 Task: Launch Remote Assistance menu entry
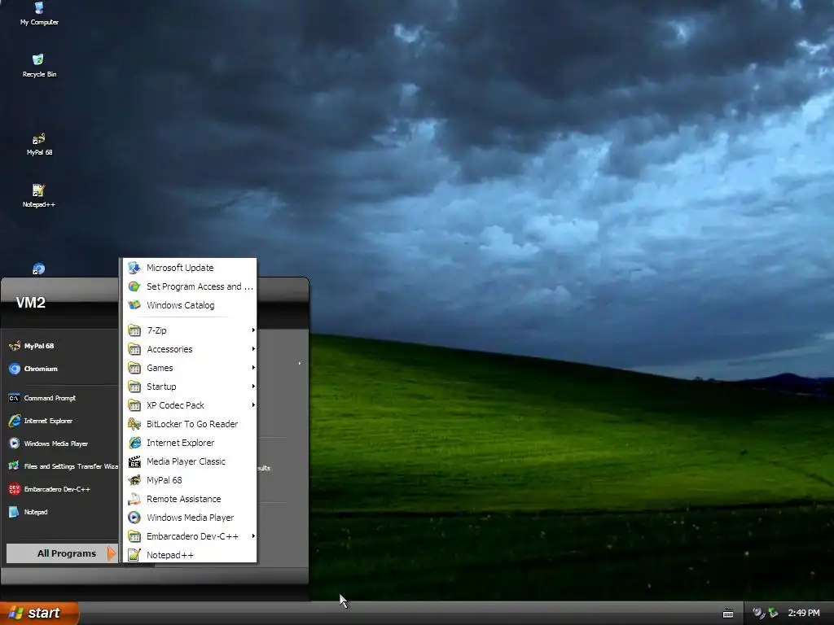point(190,499)
